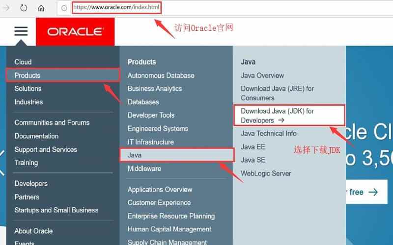Open Java Overview link
Viewport: 393px width, 245px height.
point(262,75)
